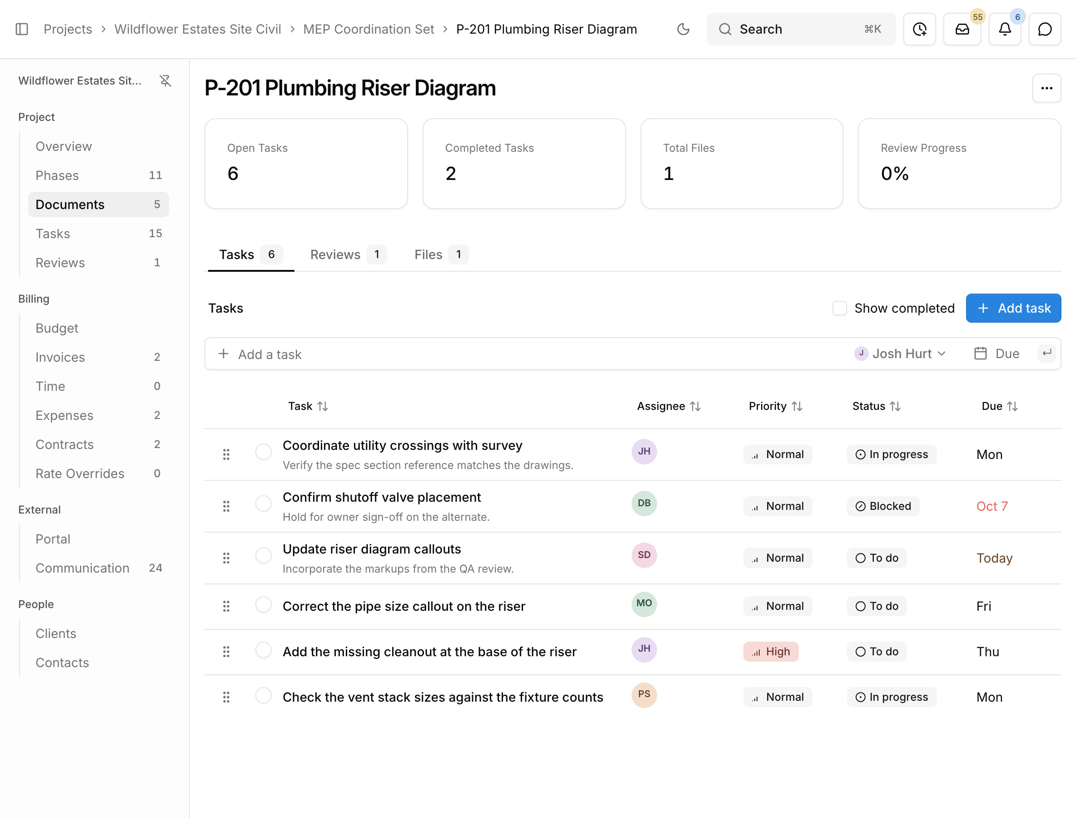Open Phases in the sidebar
The image size is (1076, 818).
click(98, 175)
